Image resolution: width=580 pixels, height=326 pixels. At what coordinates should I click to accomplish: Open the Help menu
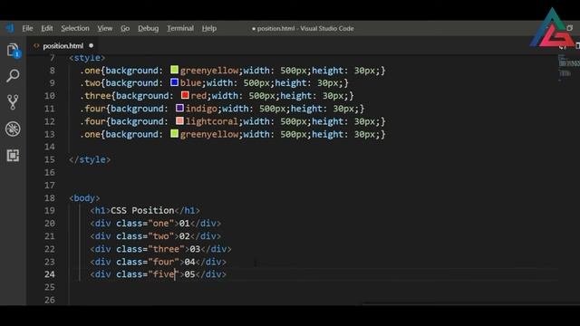[x=209, y=28]
